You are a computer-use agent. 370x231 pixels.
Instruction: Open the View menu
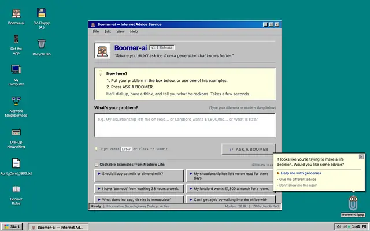click(120, 32)
